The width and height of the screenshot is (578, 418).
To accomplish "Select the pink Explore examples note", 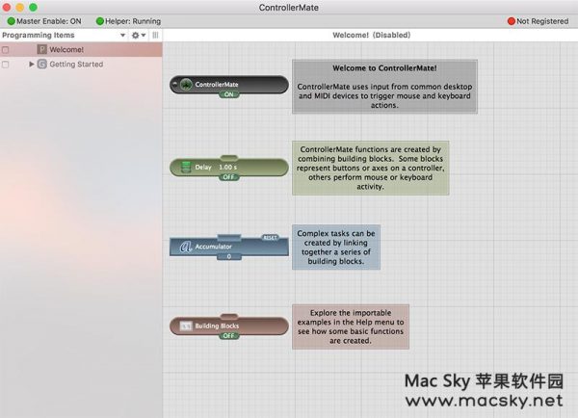I will [x=351, y=327].
